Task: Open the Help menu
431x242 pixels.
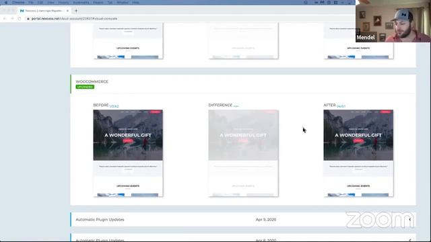Action: (x=136, y=3)
